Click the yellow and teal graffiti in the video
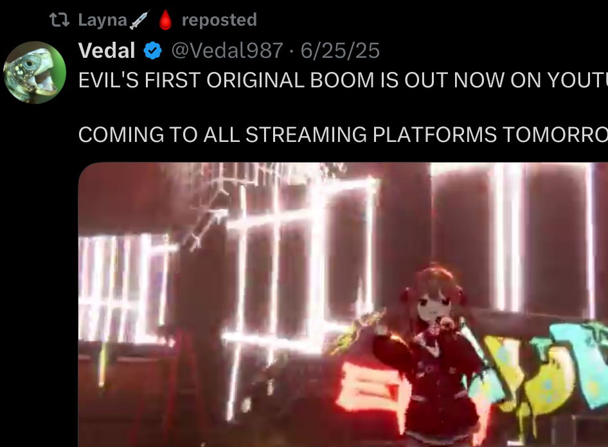This screenshot has height=447, width=608. [x=543, y=368]
